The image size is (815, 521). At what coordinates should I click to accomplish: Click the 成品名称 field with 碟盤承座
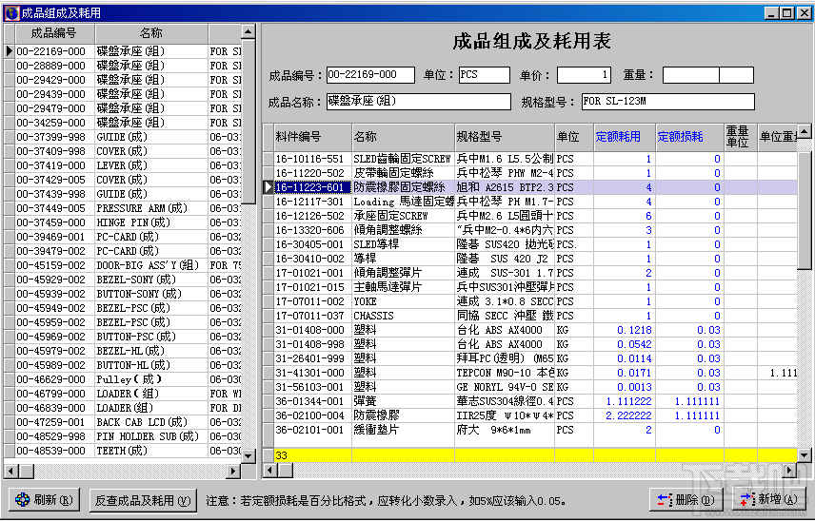418,101
